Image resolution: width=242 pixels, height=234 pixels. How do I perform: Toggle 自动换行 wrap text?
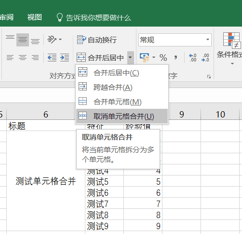[x=96, y=40]
